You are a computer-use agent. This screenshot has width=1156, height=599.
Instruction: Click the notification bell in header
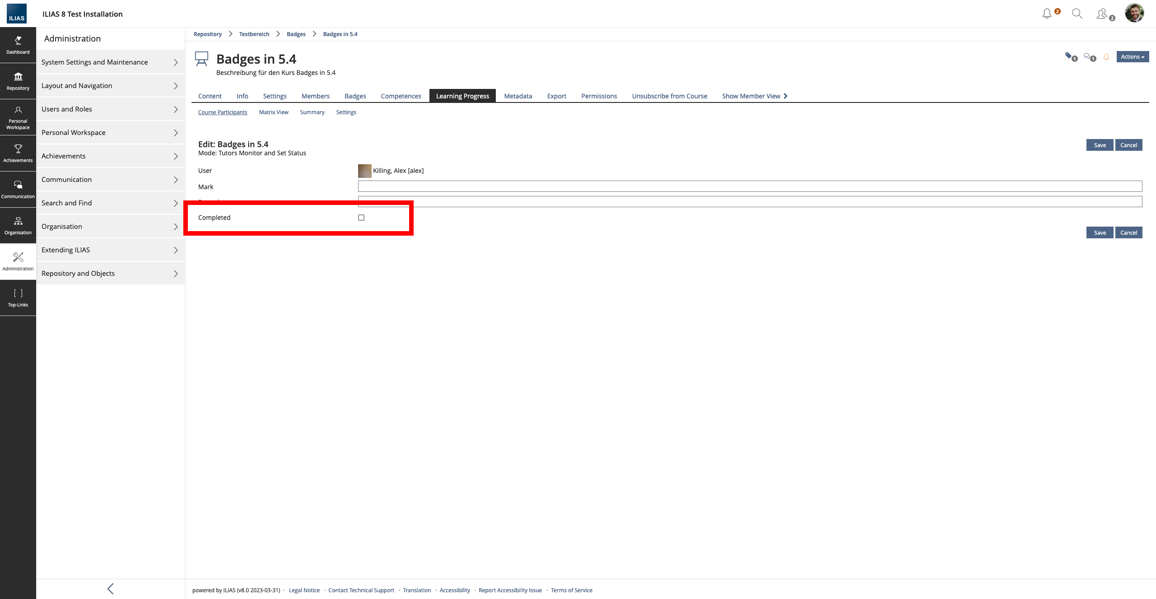[1047, 14]
